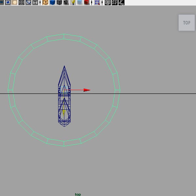Activate Isolate Select icon

(x=97, y=2)
